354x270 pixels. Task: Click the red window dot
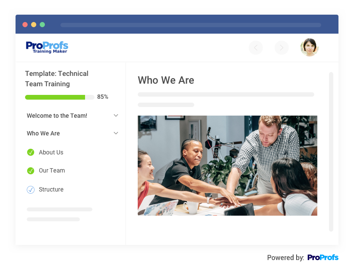pos(25,25)
